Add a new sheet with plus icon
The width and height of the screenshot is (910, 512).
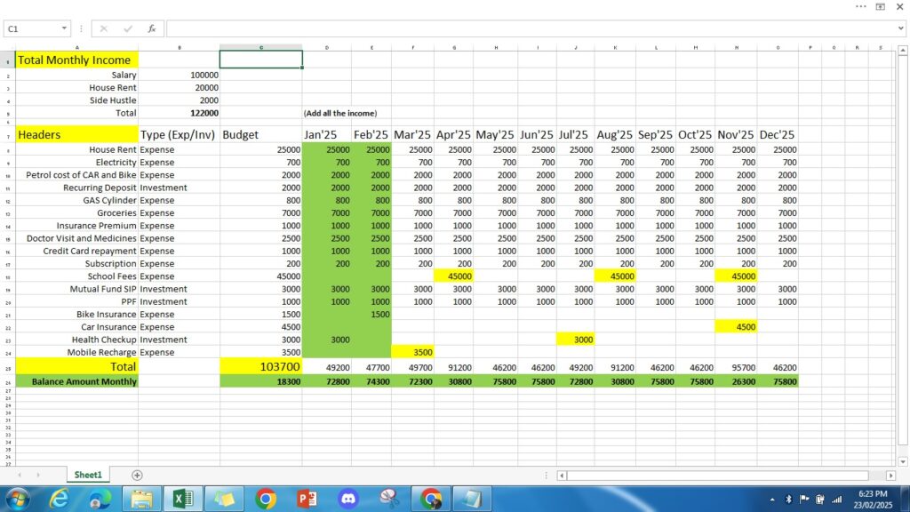point(137,476)
